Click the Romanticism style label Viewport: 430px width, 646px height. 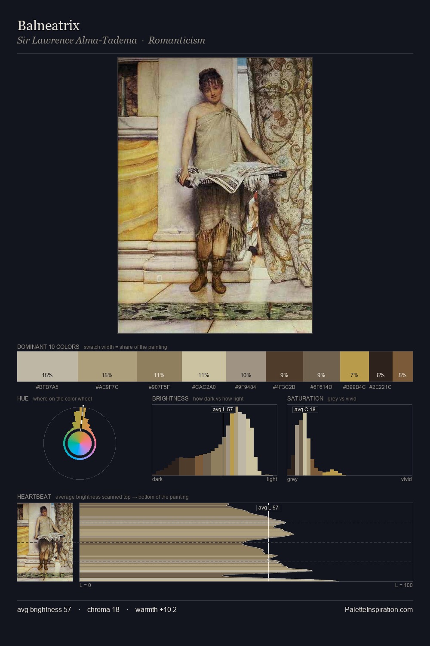tap(177, 40)
